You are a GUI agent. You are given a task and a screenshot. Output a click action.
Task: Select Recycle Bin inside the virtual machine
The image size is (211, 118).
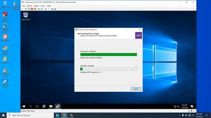pyautogui.click(x=26, y=16)
